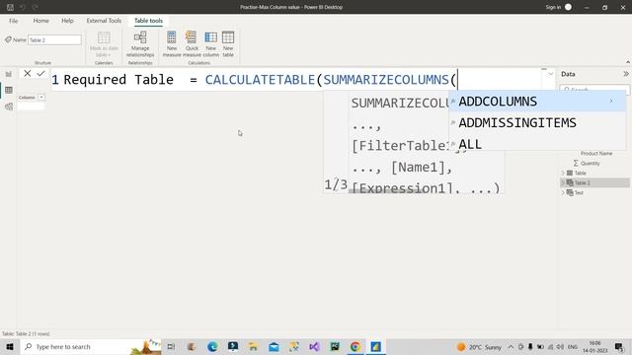Open the Windows Start menu

pyautogui.click(x=10, y=346)
